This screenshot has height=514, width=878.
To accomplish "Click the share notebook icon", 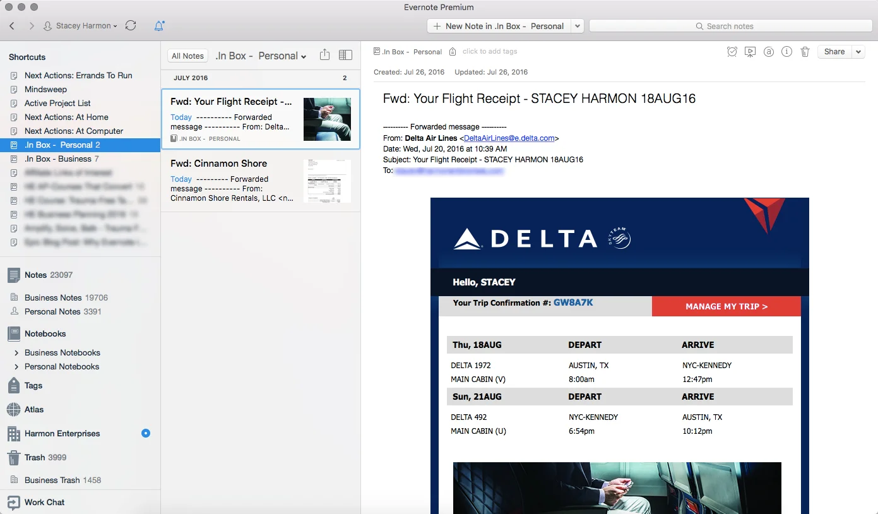I will pos(324,55).
